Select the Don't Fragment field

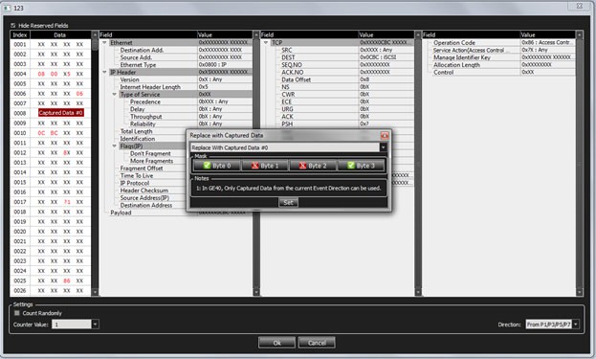click(x=150, y=153)
